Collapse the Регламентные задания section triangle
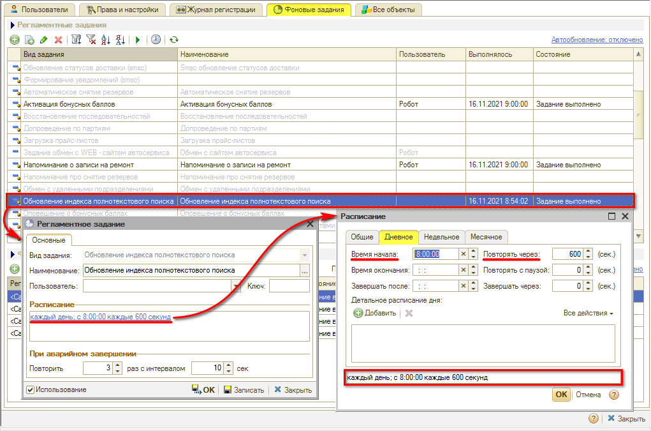The image size is (651, 431). pos(12,25)
